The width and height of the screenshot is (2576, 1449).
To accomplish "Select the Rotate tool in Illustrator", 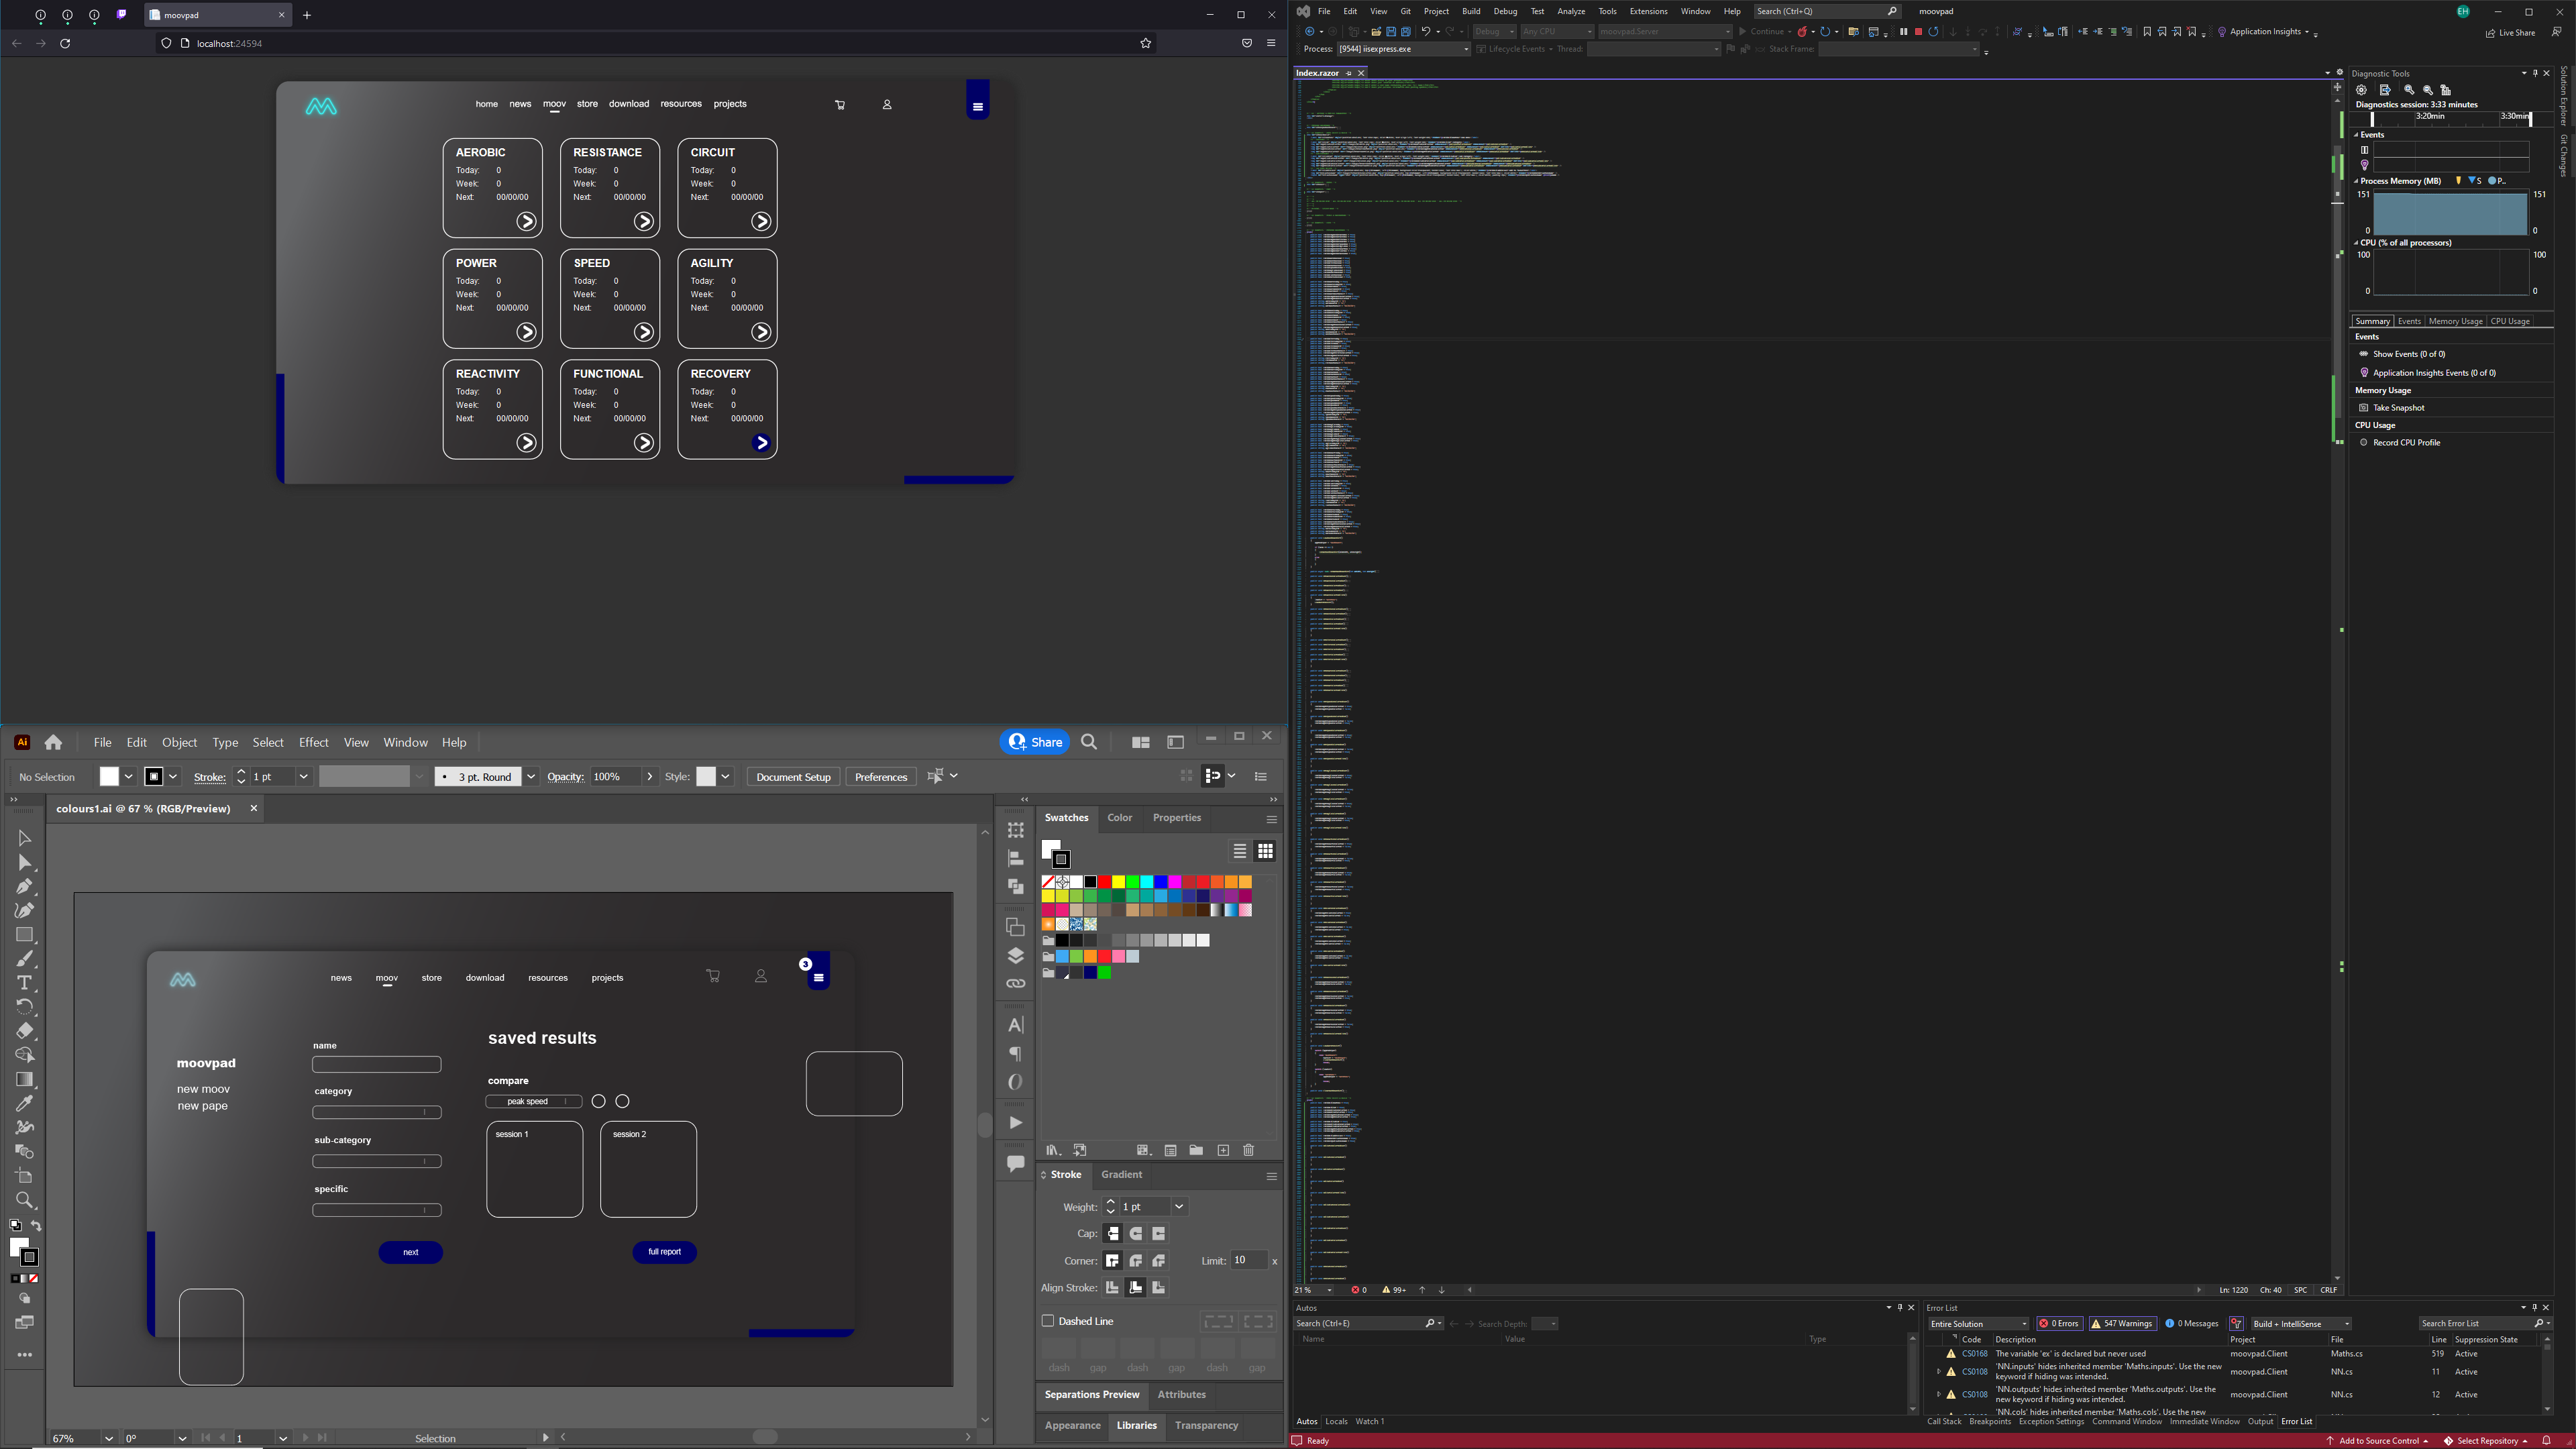I will click(x=25, y=1007).
